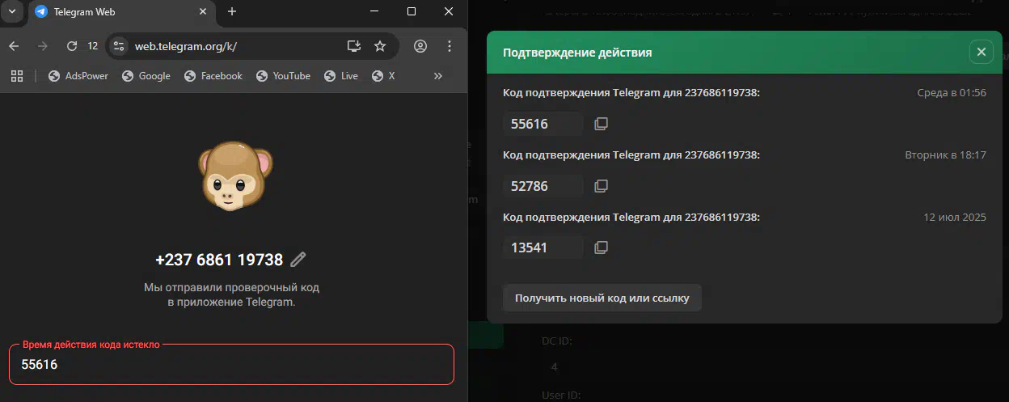
Task: Copy the confirmation code 55616
Action: (x=601, y=124)
